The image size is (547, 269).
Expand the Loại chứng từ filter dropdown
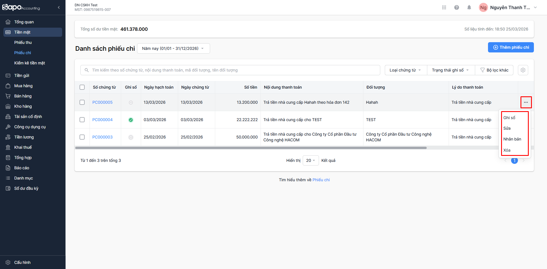[x=405, y=70]
